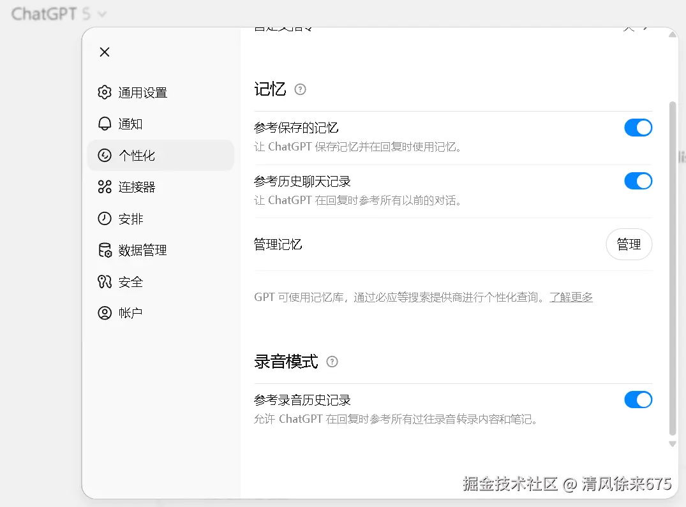Open 帐户 settings tab
Viewport: 686px width, 507px height.
(x=161, y=313)
